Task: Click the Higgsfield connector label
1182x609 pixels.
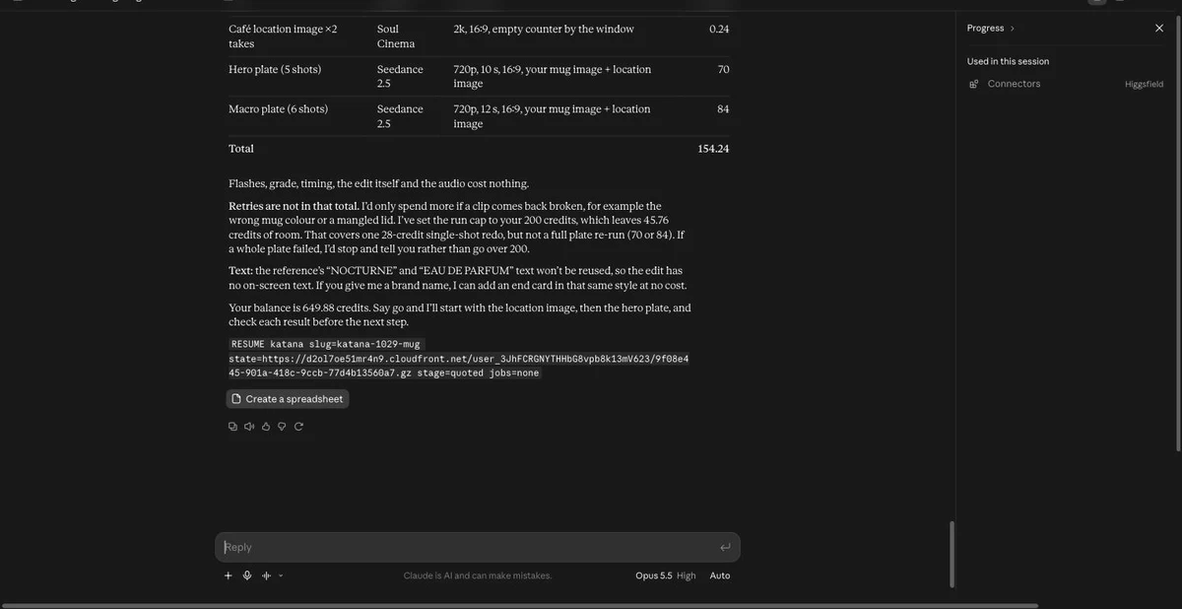Action: [1145, 84]
